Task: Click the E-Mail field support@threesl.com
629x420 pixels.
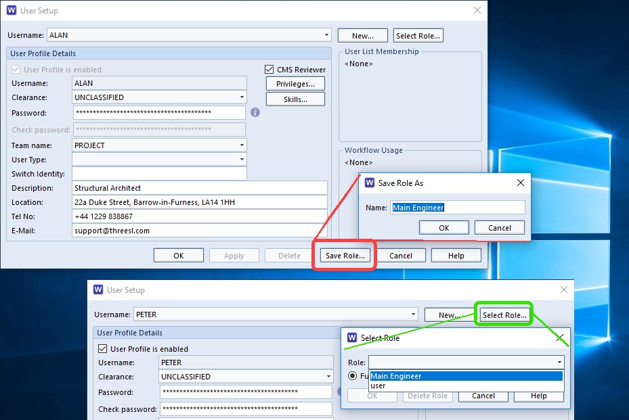Action: point(200,231)
